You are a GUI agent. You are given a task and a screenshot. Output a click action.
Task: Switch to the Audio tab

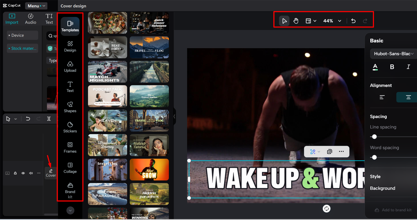31,19
